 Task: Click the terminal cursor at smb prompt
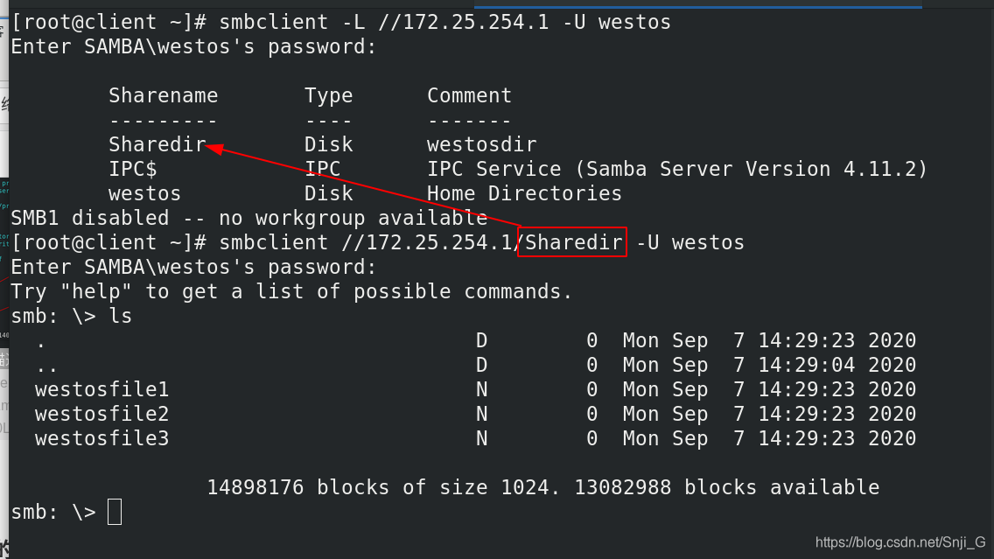(x=115, y=512)
